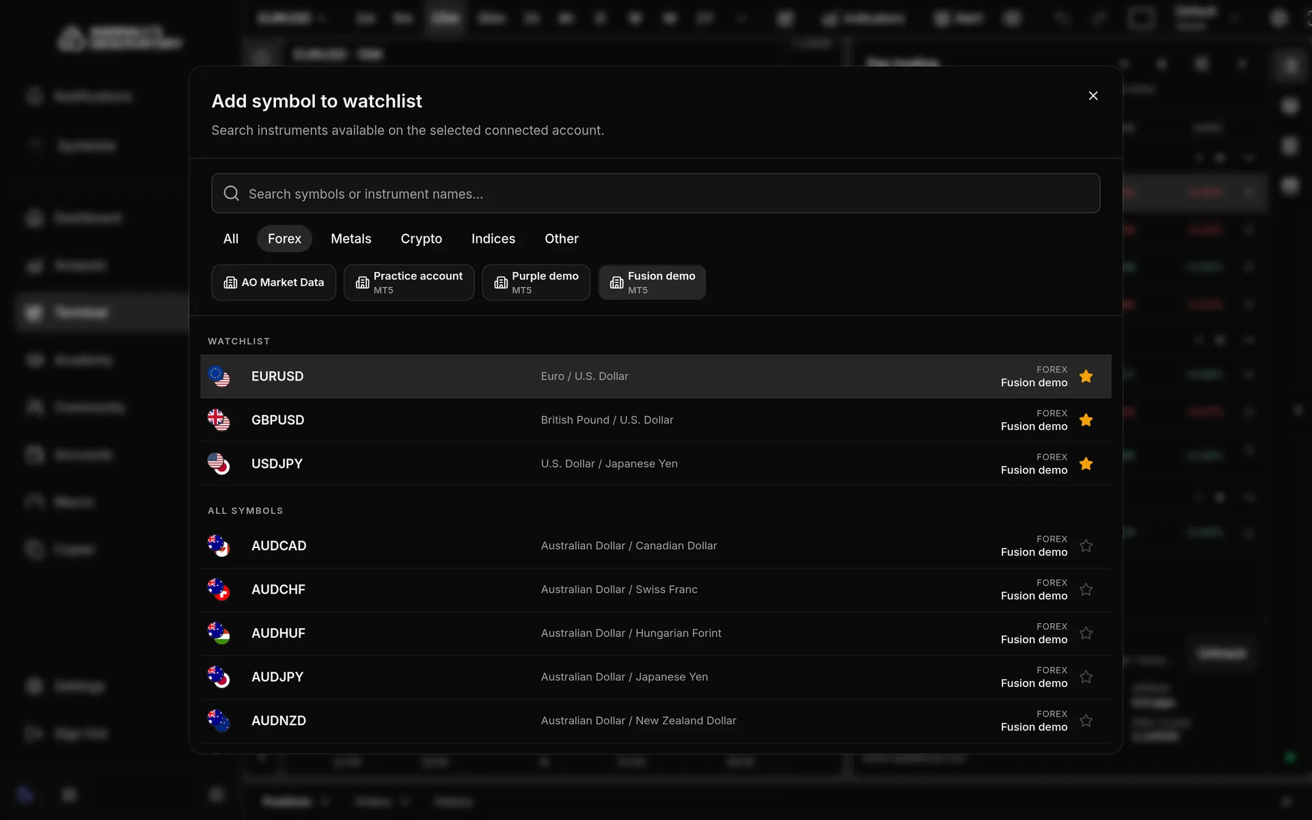Click the building icon on Purple demo
1312x820 pixels.
coord(501,282)
